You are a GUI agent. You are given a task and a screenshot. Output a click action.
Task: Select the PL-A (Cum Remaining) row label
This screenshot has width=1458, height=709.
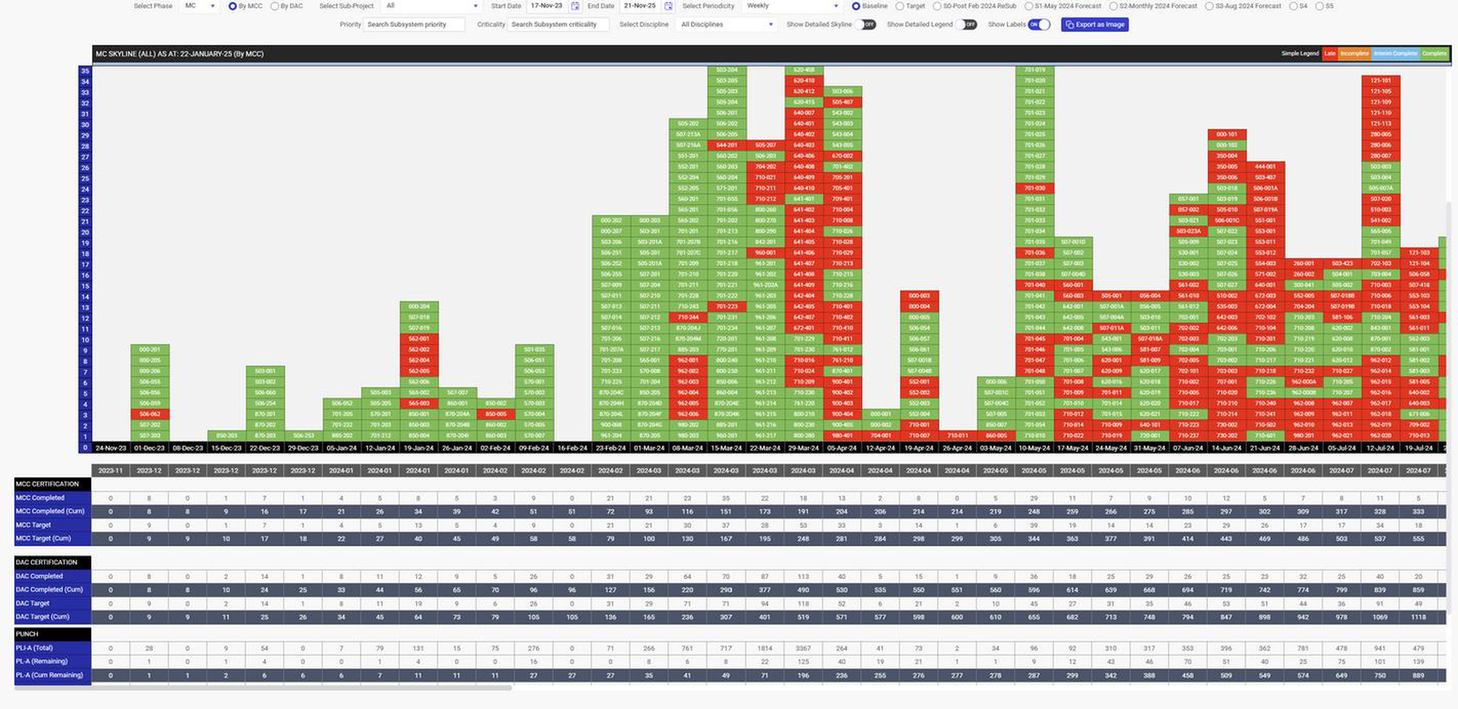52,675
